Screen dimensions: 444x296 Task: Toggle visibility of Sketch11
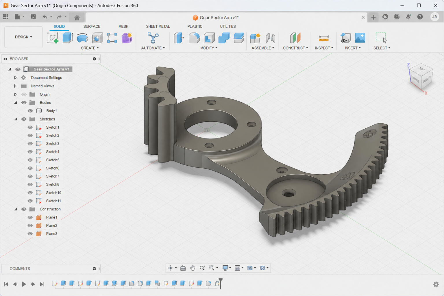click(x=30, y=201)
